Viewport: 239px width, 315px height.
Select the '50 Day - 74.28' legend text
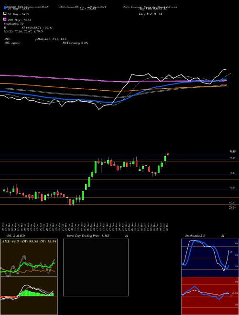pyautogui.click(x=19, y=14)
